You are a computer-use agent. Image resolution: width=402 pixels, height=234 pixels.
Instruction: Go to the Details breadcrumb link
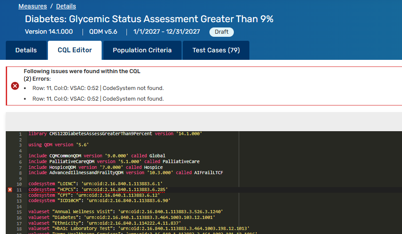click(66, 6)
